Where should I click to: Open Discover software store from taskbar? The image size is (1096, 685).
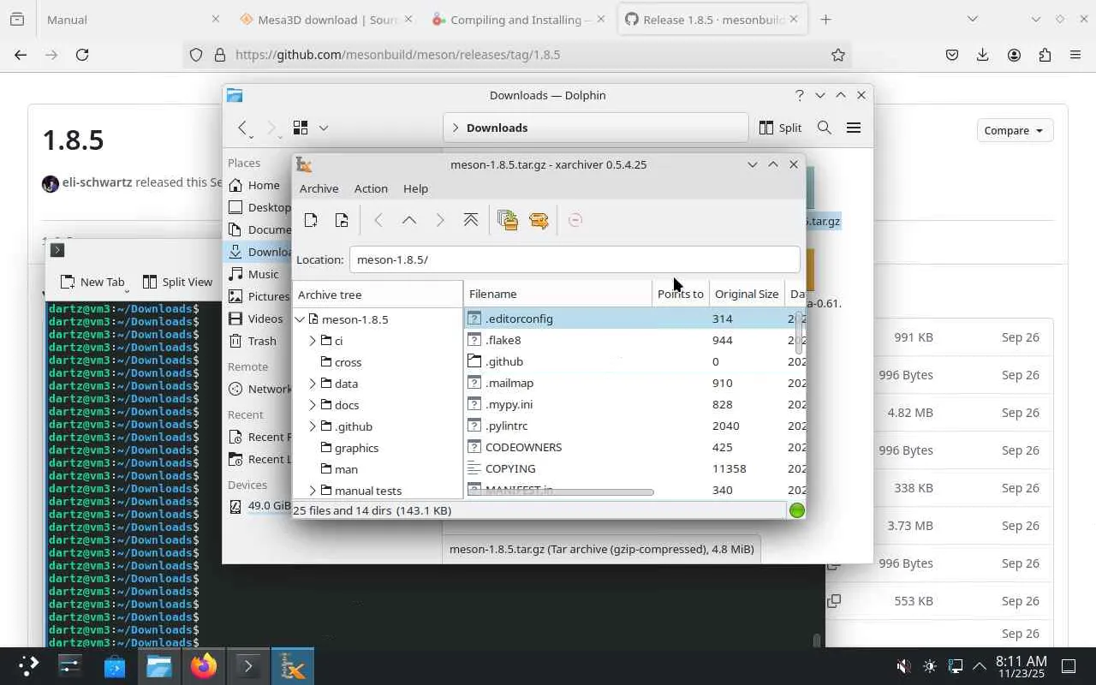[x=115, y=666]
